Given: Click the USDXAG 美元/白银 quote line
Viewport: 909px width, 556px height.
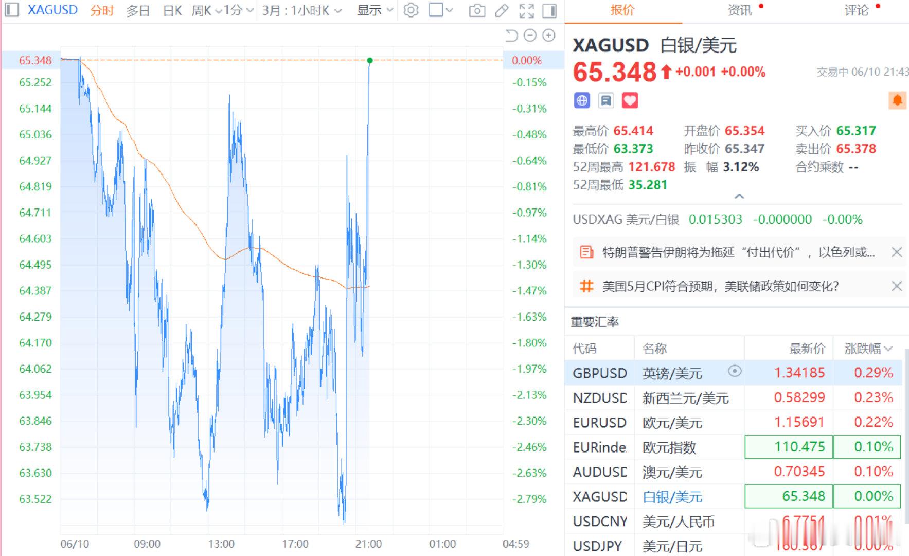Looking at the screenshot, I should tap(718, 219).
